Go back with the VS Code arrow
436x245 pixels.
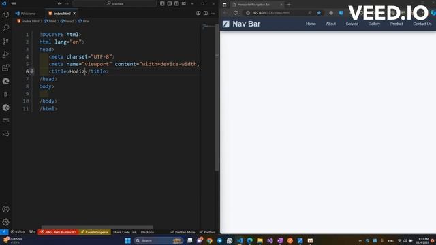(59, 4)
